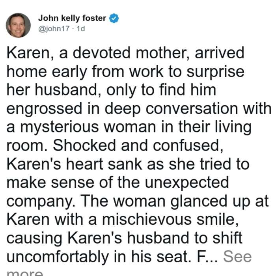The height and width of the screenshot is (276, 276).
Task: Open the John kelly foster display name
Action: [72, 18]
